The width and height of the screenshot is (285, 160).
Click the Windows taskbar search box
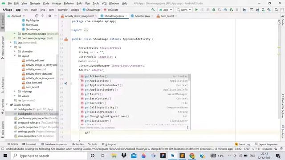tap(49, 156)
